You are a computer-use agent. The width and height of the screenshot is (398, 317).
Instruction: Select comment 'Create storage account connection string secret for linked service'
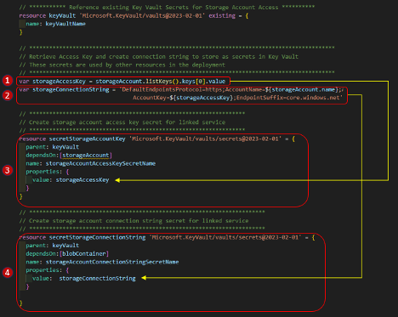[x=139, y=221]
